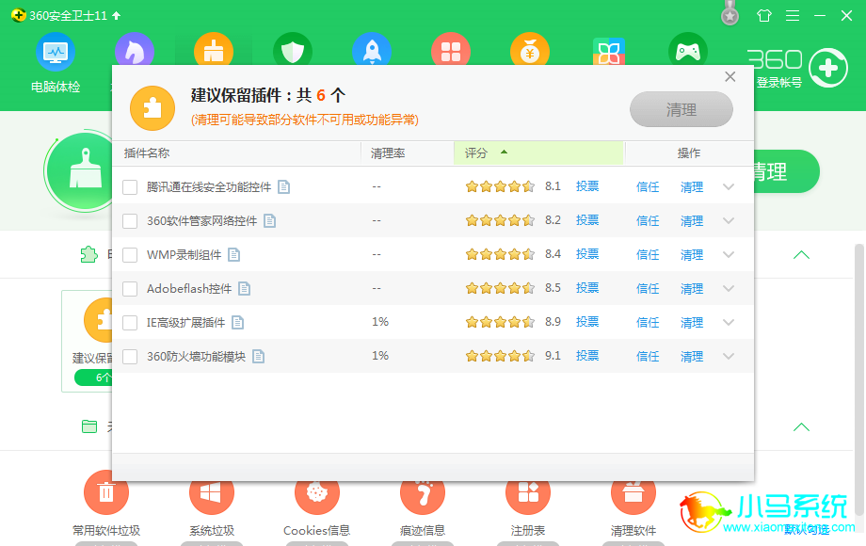This screenshot has width=866, height=546.
Task: Open details document icon for 360防火墙功能模块
Action: 258,356
